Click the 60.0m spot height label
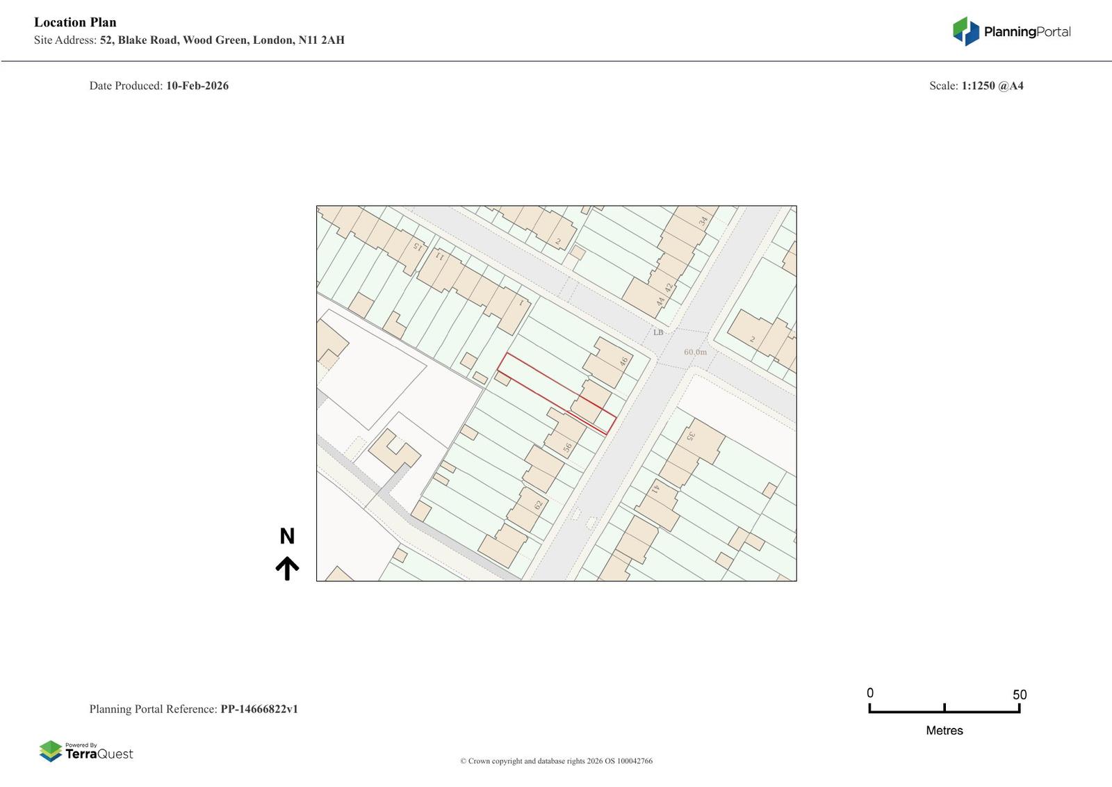 click(x=695, y=352)
